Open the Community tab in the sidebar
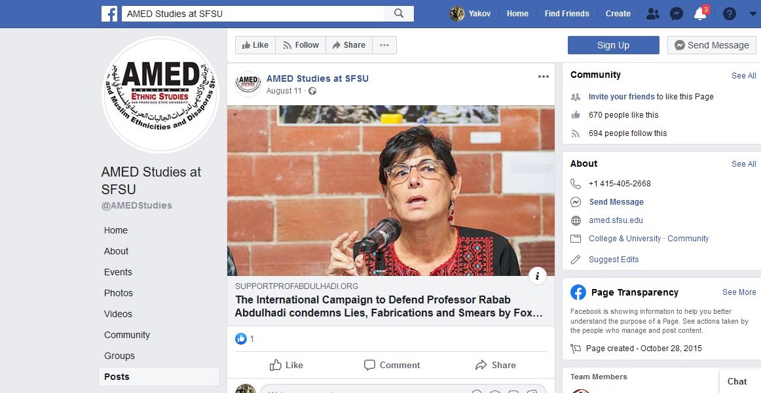This screenshot has width=761, height=393. tap(126, 334)
